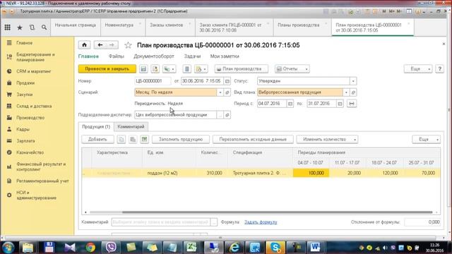Click Заполнить продукцию button
Viewport: 452px width, 254px height.
(x=181, y=140)
